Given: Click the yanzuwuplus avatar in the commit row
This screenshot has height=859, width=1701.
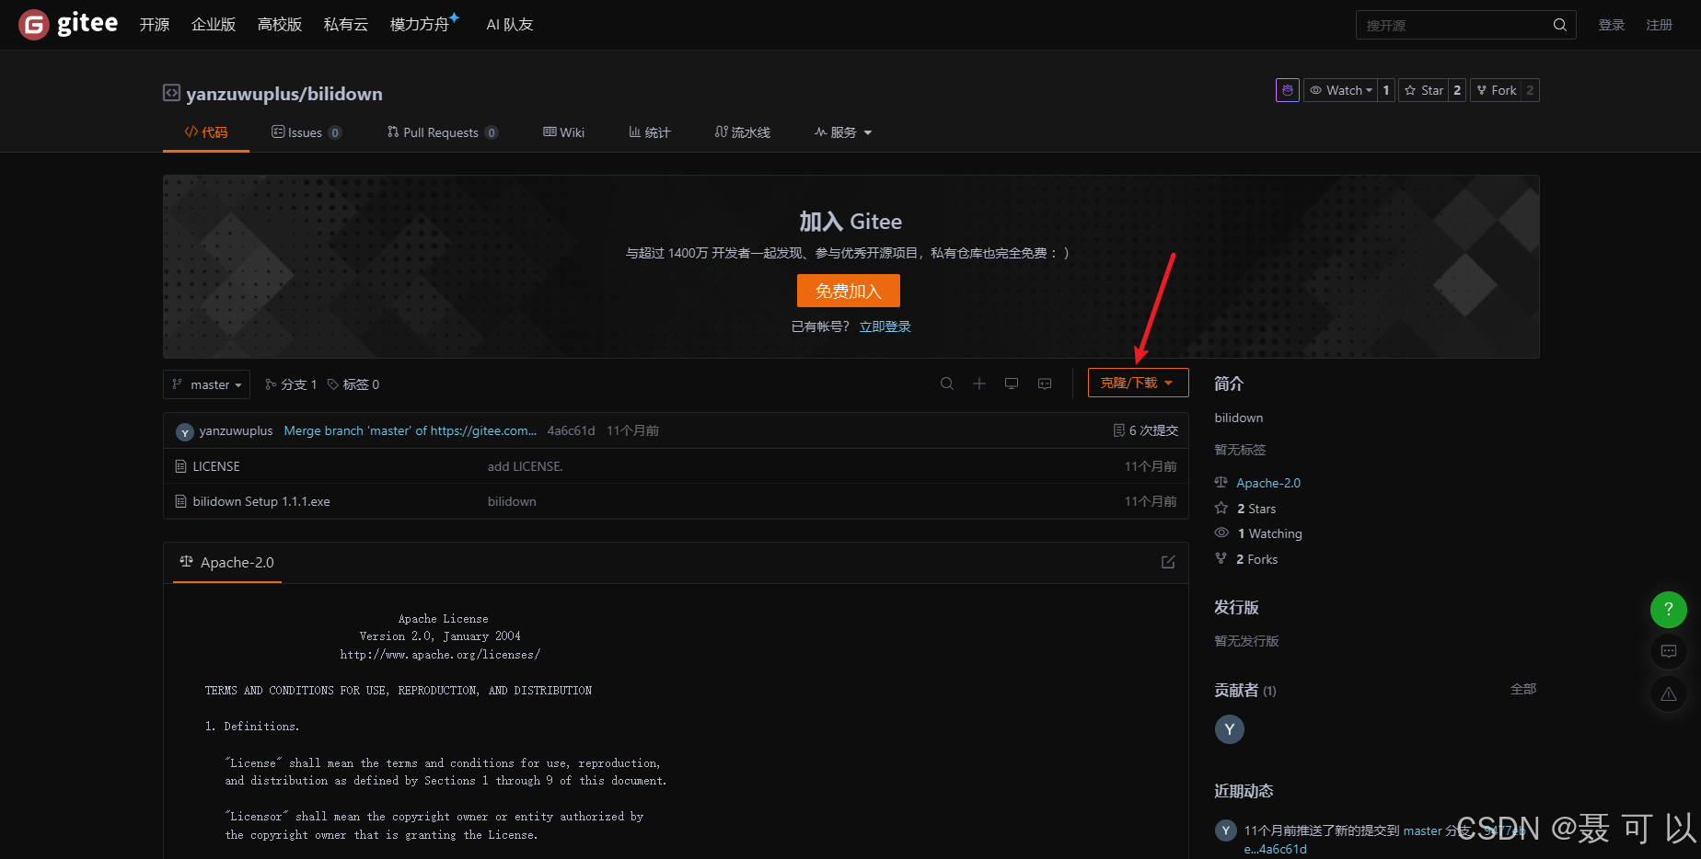Looking at the screenshot, I should (x=185, y=431).
